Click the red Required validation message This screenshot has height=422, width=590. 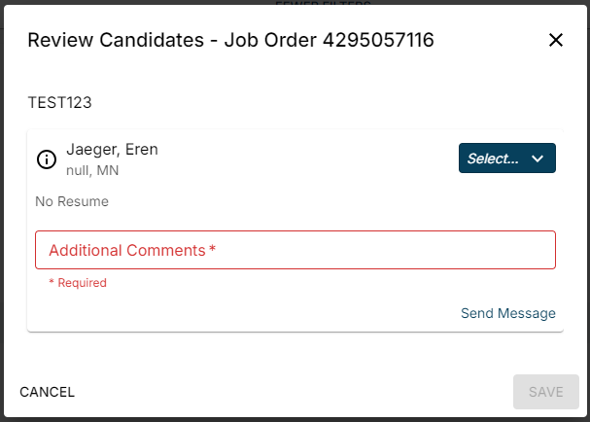(79, 283)
